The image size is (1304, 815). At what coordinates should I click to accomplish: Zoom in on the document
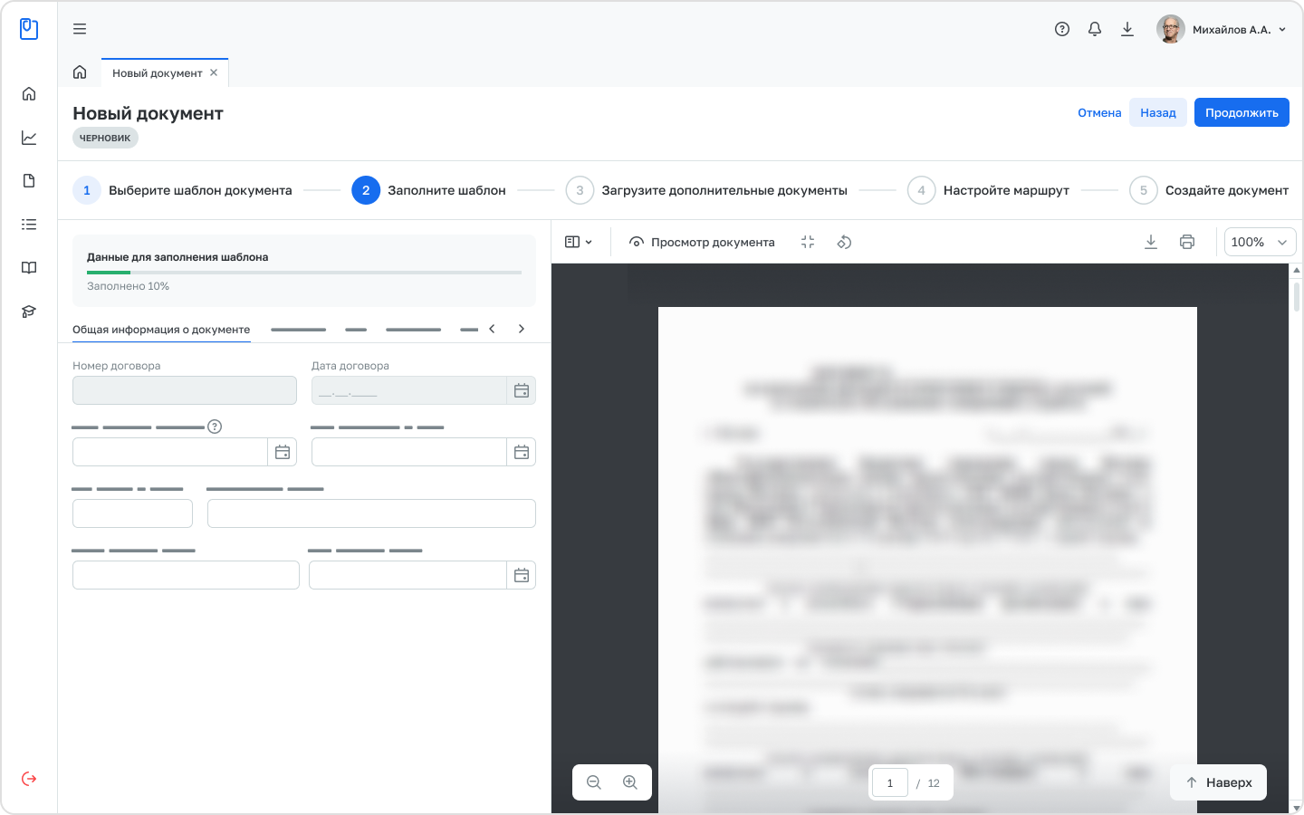tap(630, 782)
